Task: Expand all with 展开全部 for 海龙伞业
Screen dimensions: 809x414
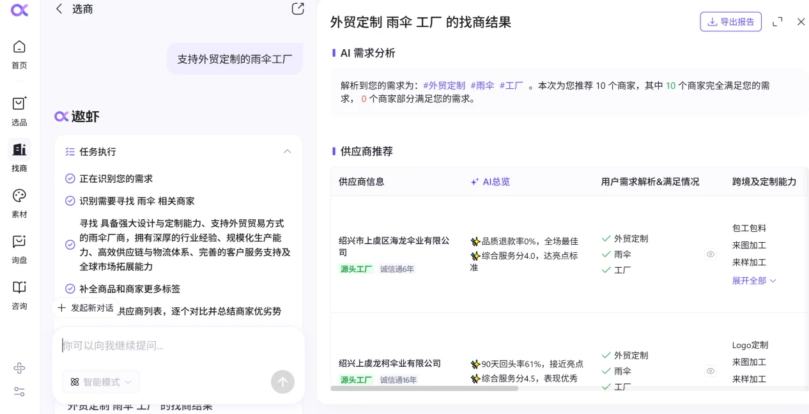Action: [x=754, y=280]
